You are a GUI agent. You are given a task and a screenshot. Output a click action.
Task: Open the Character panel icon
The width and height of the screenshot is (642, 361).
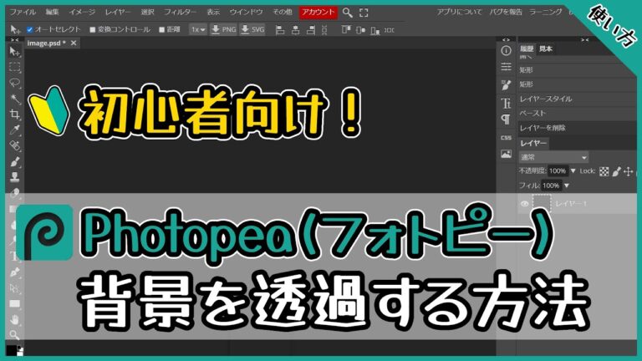coord(506,103)
